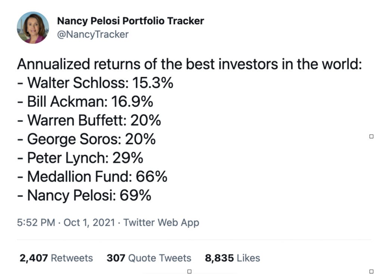Click the tweet headline about annualized returns

[x=190, y=64]
